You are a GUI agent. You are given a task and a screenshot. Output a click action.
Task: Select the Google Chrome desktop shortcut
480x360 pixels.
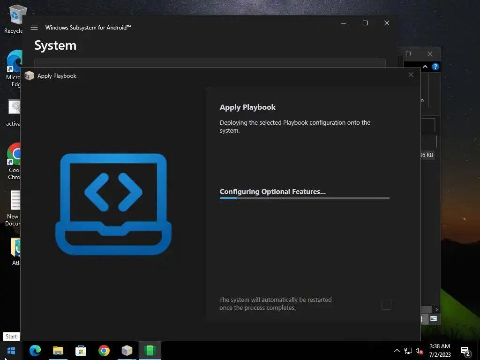pyautogui.click(x=14, y=161)
